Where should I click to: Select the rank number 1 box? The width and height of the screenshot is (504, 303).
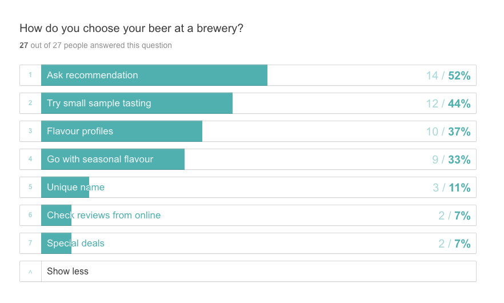30,75
